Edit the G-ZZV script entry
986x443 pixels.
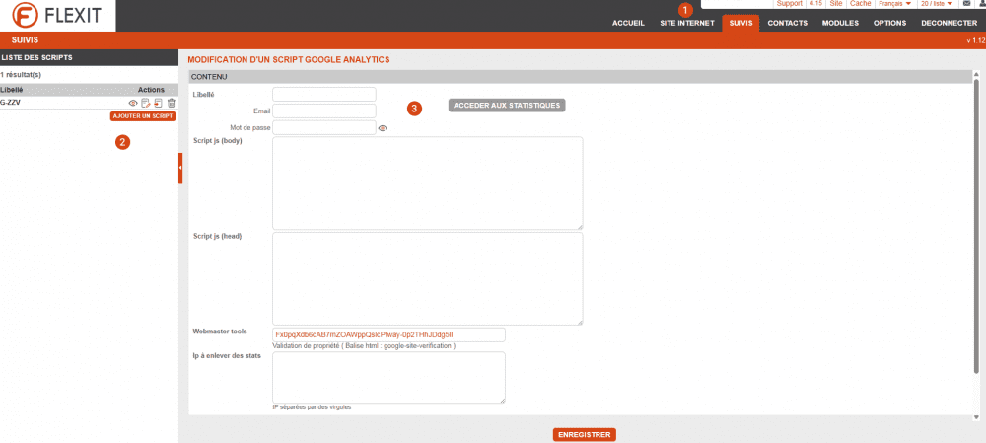pos(146,103)
